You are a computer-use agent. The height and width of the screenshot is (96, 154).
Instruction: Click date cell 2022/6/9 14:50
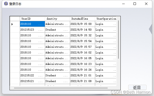(x=82, y=30)
